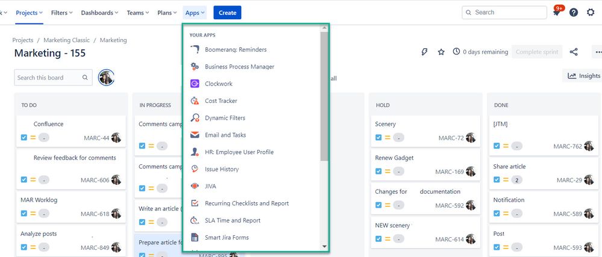Click the task type checkbox icon on MARC-592
Screen dimensions: 602x257
pos(378,205)
